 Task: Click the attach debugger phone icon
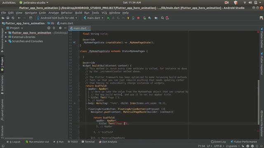coord(133,18)
